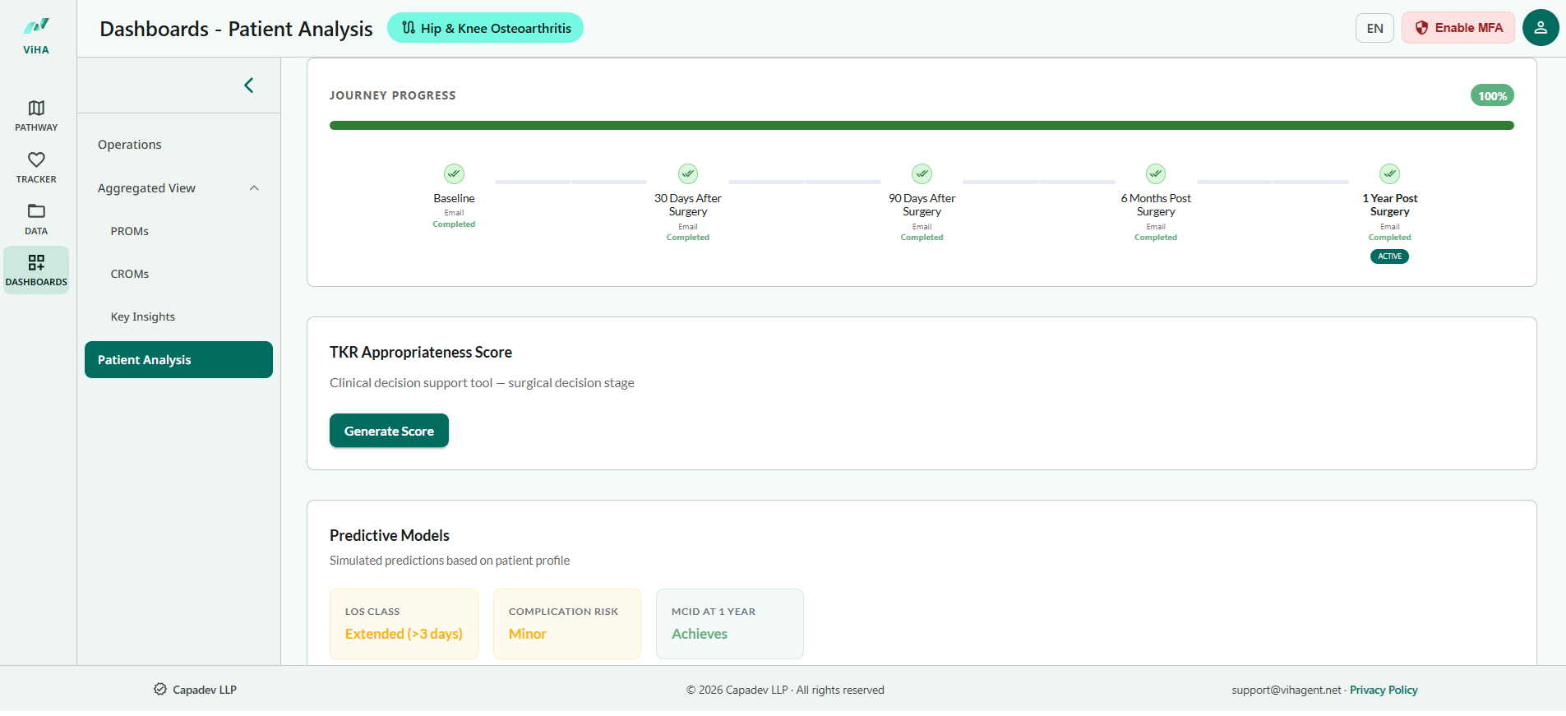Select the Patient Analysis menu item
Screen dimensions: 1566x716
click(x=178, y=360)
